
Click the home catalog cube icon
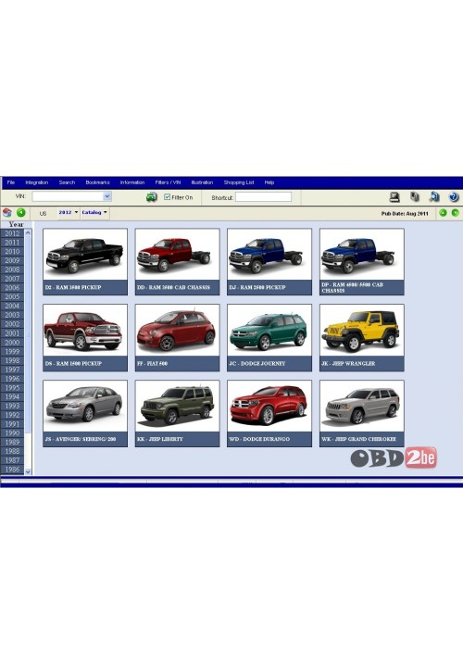tap(6, 213)
